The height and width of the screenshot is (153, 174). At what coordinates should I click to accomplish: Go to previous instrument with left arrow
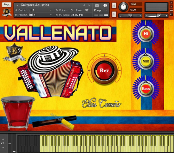point(84,5)
